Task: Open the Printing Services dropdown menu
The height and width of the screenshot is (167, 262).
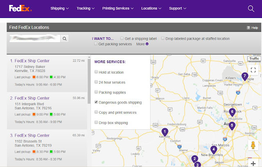Action: pos(118,8)
